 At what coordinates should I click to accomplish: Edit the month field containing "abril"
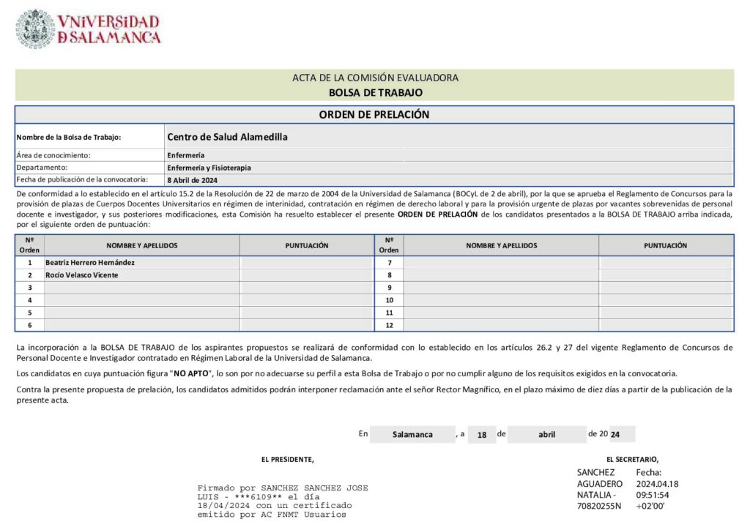click(546, 434)
